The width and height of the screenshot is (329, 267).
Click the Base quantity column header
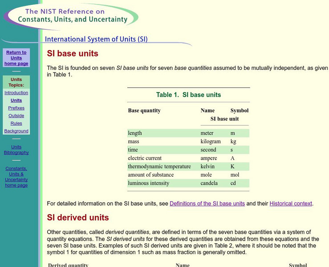pyautogui.click(x=144, y=110)
